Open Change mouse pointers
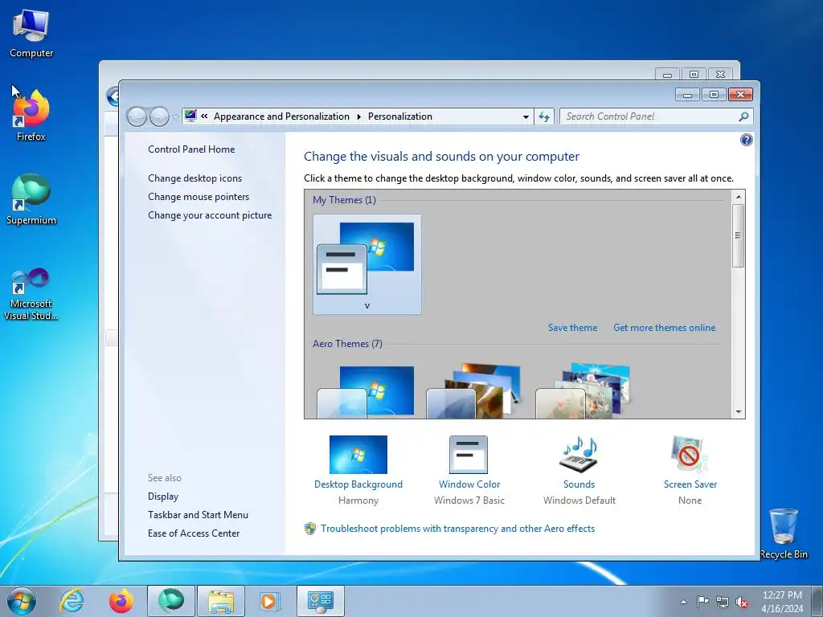823x617 pixels. (199, 196)
